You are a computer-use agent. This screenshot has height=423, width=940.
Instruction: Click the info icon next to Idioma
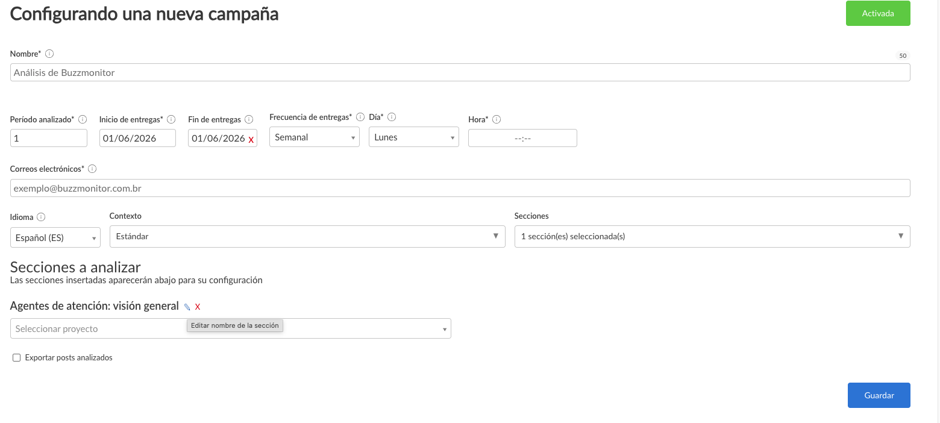pos(41,217)
